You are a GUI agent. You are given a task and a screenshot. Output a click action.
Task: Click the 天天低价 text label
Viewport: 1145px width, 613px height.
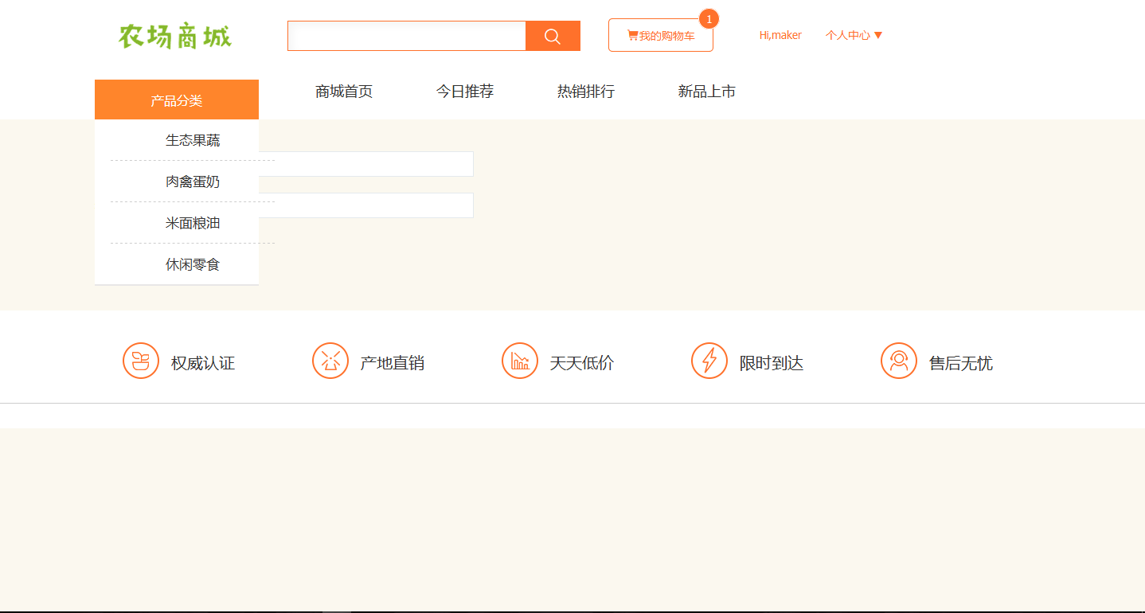pyautogui.click(x=582, y=363)
